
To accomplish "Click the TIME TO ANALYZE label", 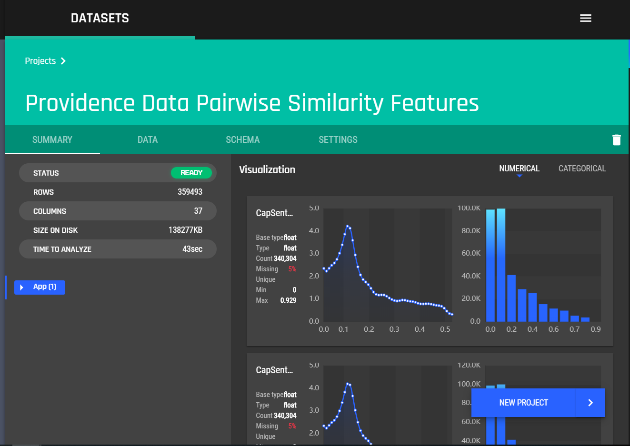I will point(62,249).
